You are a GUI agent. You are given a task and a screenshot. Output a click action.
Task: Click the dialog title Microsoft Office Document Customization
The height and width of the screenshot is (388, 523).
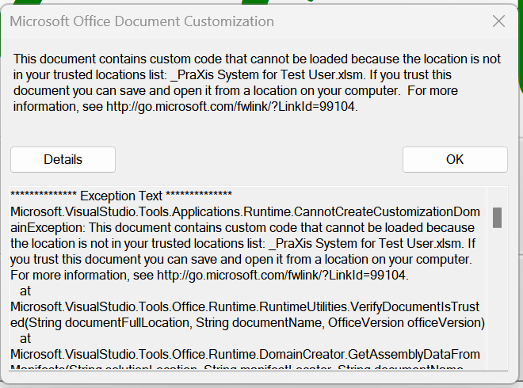[142, 21]
